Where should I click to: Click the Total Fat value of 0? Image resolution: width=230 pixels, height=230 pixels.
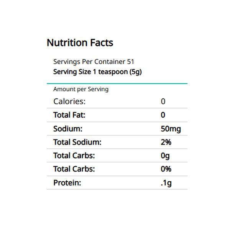pos(163,115)
